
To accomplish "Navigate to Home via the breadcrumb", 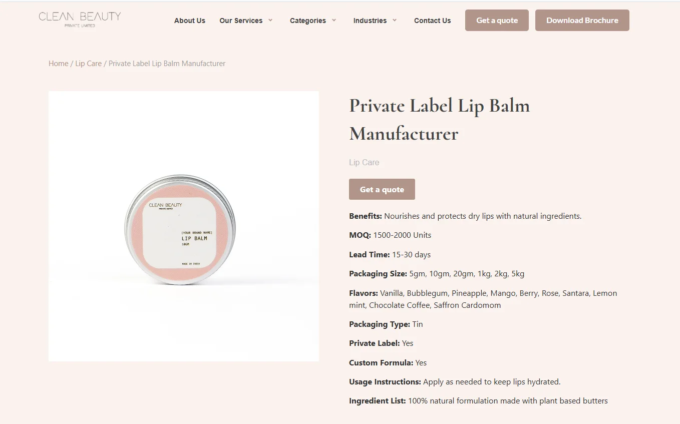I will click(58, 63).
